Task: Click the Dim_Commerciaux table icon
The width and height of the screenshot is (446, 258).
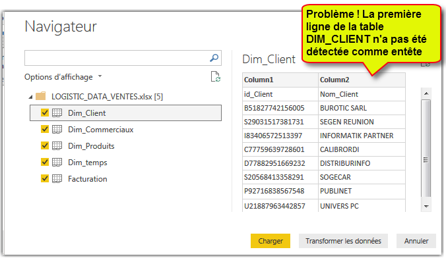Action: point(57,130)
